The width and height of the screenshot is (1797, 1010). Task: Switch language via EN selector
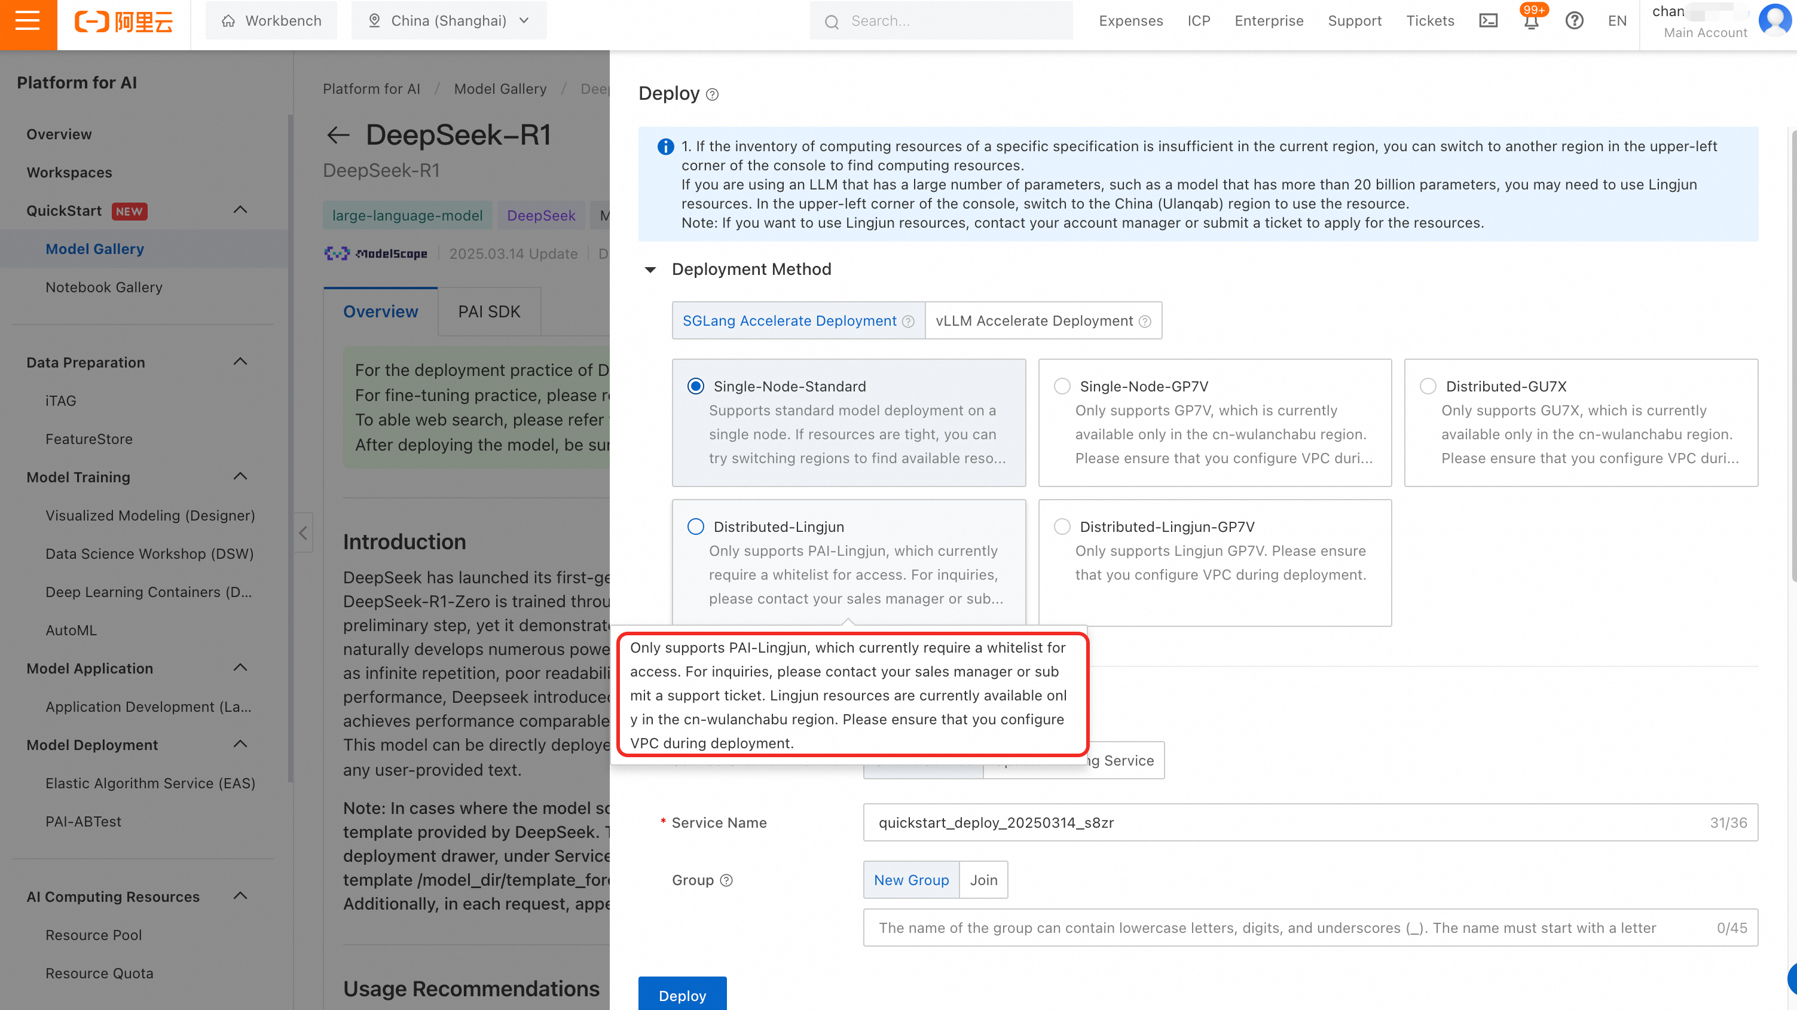[1616, 21]
